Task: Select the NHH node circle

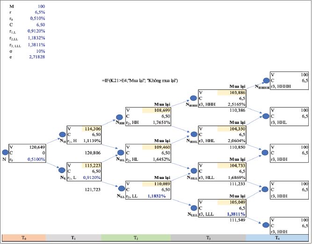Action: coord(119,116)
